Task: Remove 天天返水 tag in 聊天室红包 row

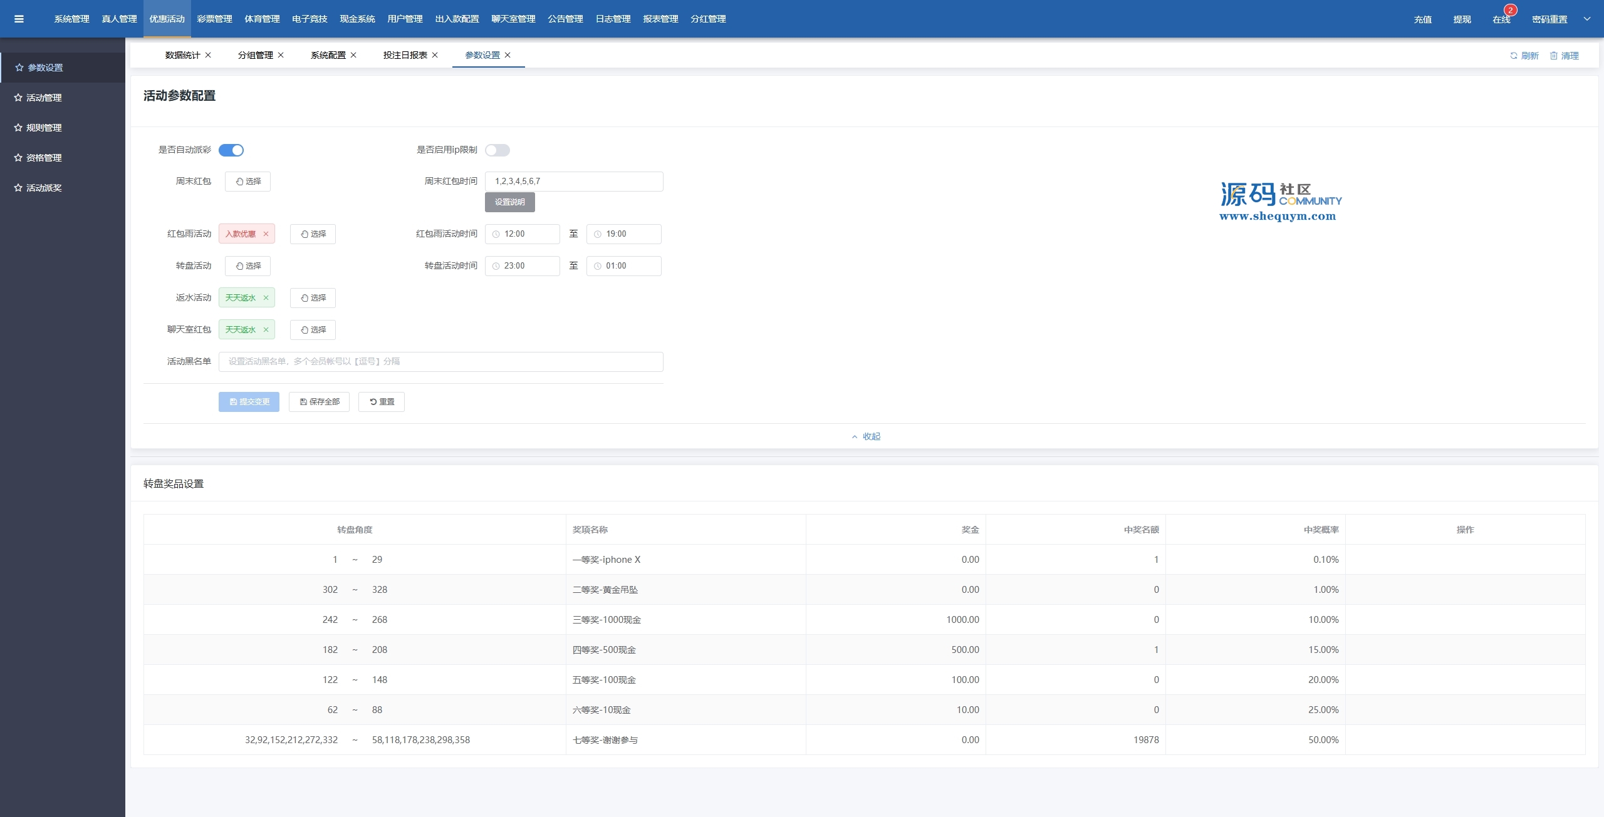Action: point(266,330)
